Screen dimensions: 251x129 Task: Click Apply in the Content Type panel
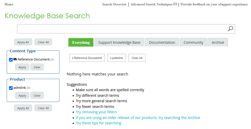point(22,67)
